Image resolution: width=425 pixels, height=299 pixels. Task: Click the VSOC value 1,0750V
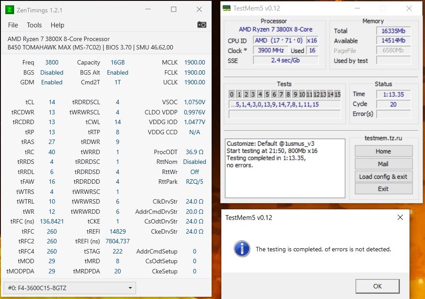click(x=195, y=102)
